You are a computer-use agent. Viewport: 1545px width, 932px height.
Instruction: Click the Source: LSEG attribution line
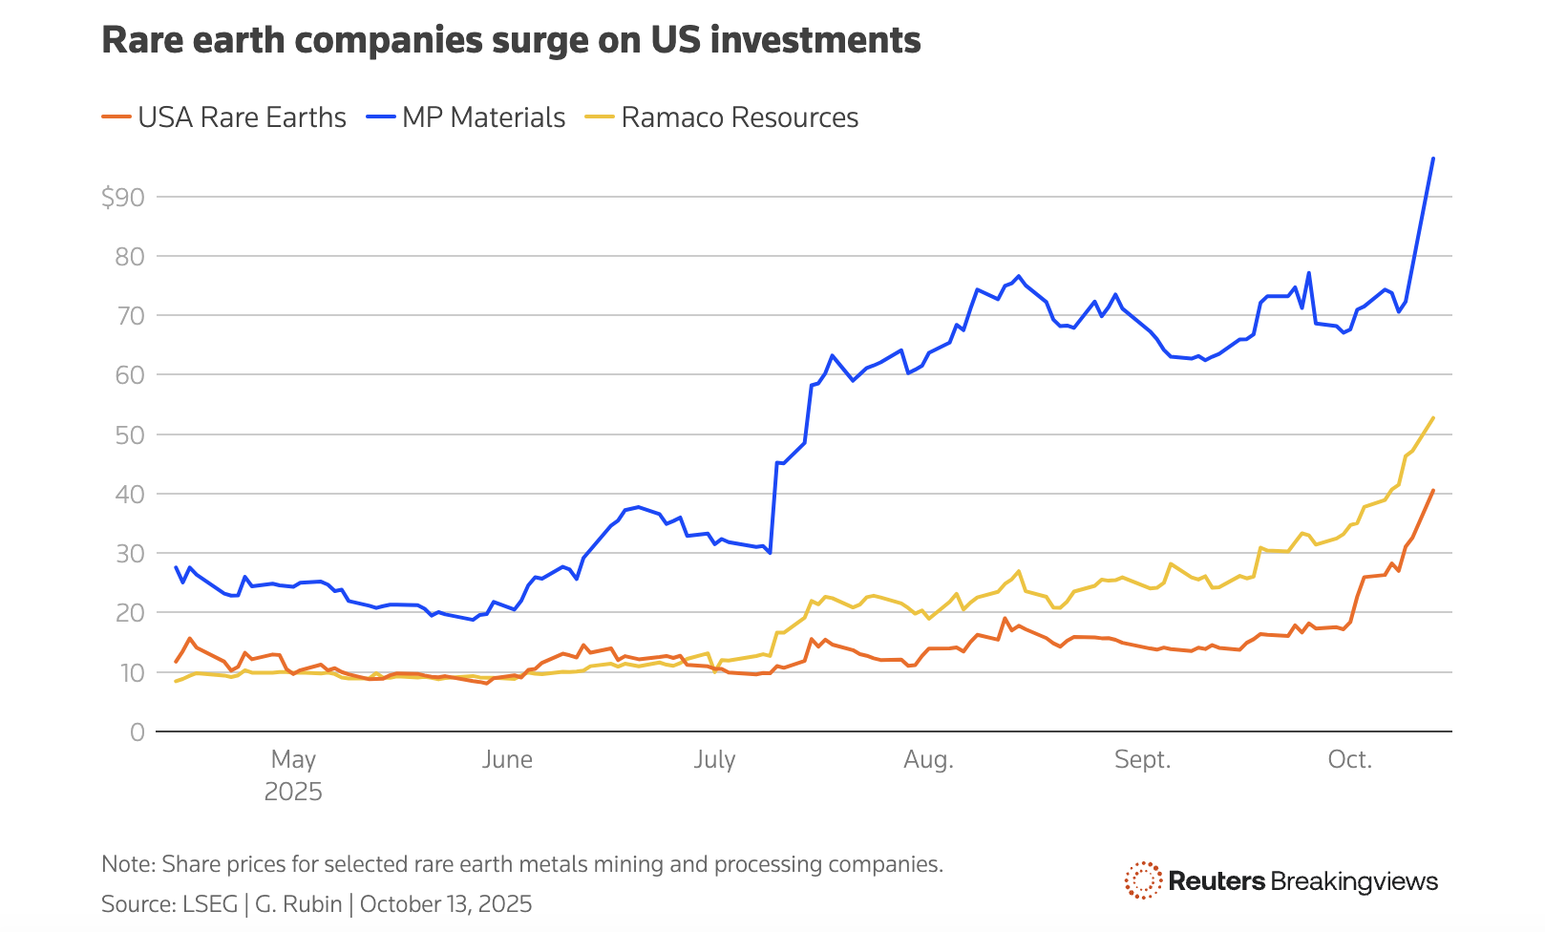(x=316, y=903)
